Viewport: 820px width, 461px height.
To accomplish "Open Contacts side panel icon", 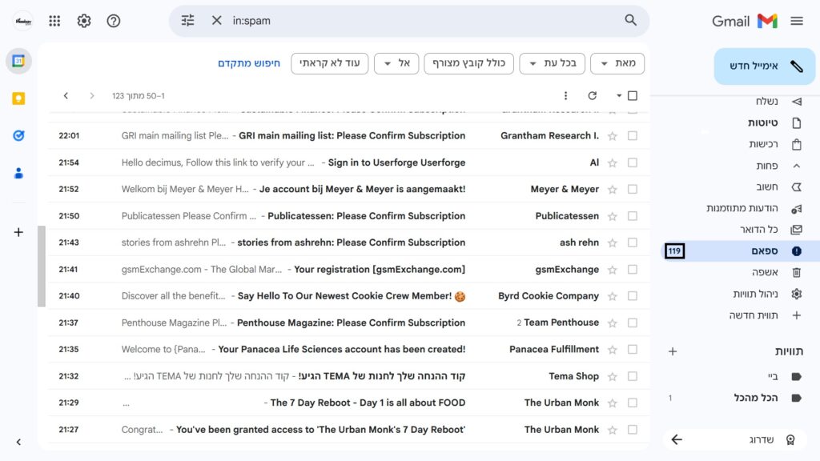I will pos(18,173).
